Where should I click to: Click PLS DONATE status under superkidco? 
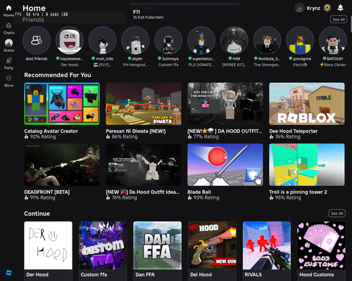[x=201, y=65]
